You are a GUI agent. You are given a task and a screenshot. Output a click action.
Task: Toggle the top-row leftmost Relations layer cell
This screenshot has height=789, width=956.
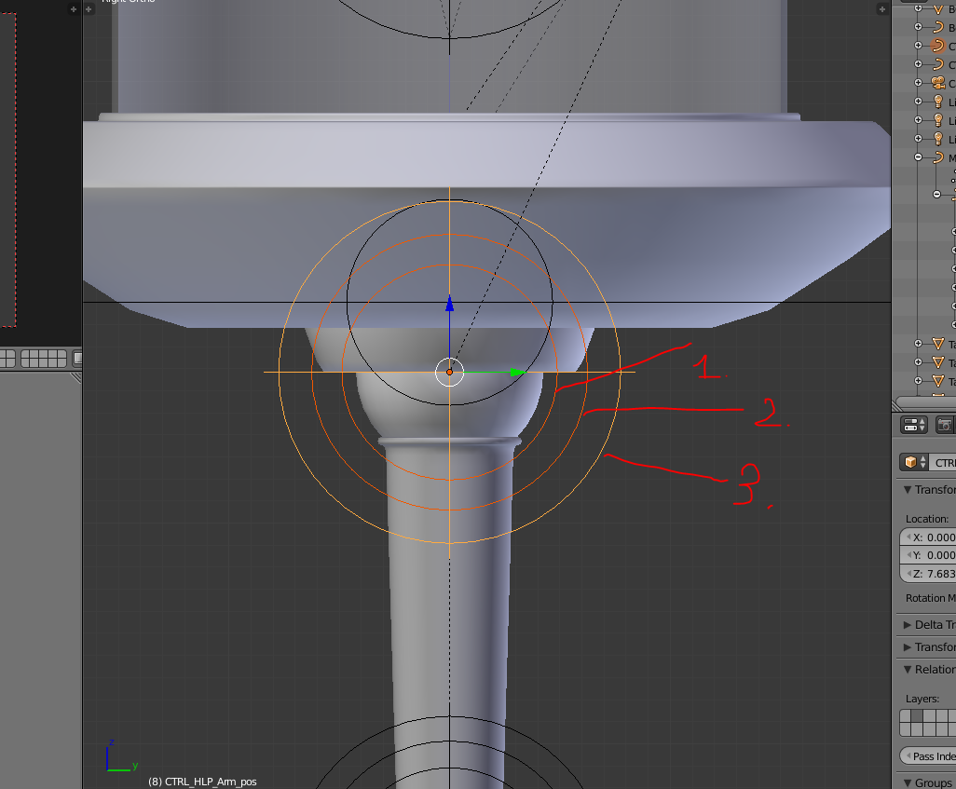pyautogui.click(x=906, y=716)
